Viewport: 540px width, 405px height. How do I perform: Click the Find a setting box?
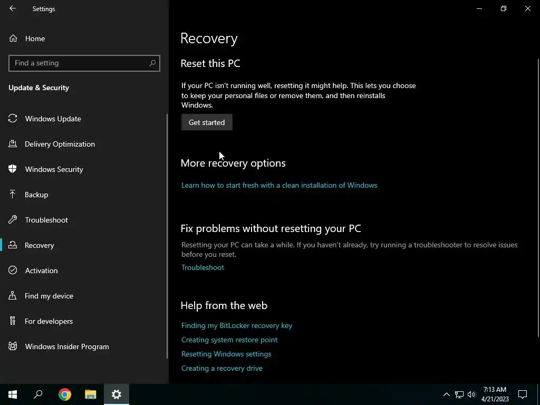84,63
